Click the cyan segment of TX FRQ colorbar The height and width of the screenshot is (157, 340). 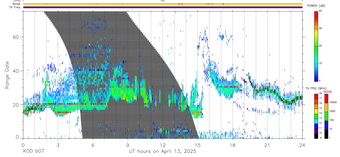coord(316,121)
